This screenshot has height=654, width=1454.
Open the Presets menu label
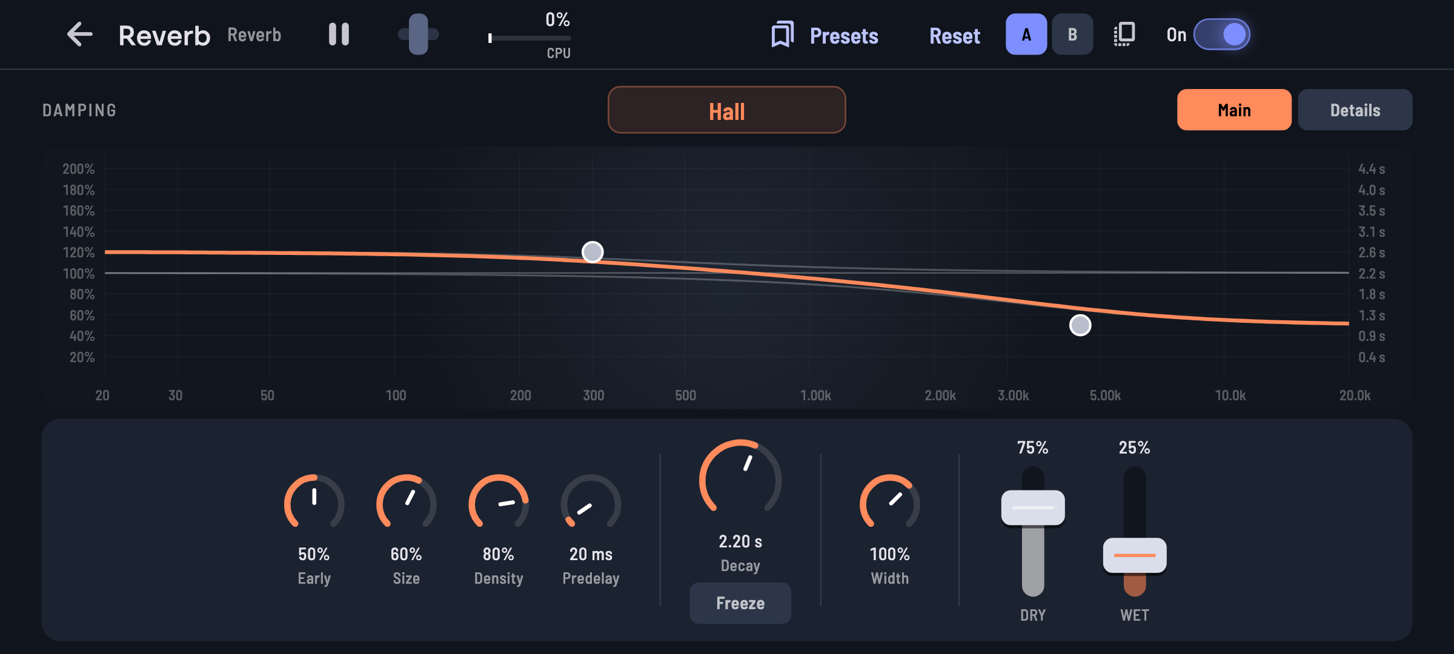(x=844, y=36)
